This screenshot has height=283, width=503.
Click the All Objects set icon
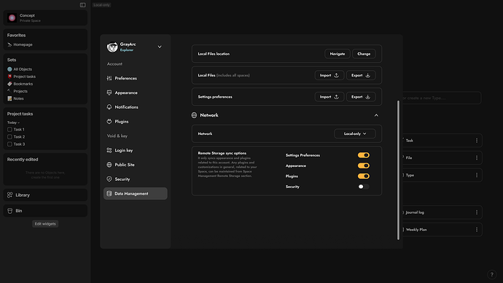[9, 69]
